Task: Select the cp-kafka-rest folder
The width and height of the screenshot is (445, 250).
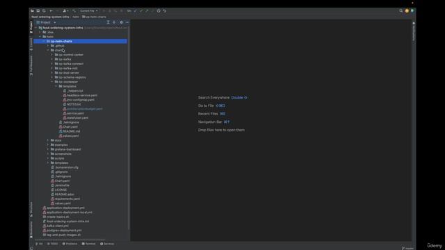Action: tap(68, 68)
